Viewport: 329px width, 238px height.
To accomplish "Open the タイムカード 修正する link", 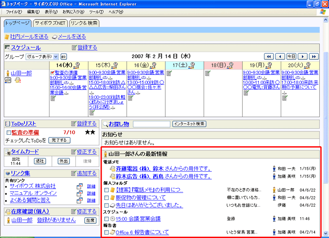I will tap(86, 152).
